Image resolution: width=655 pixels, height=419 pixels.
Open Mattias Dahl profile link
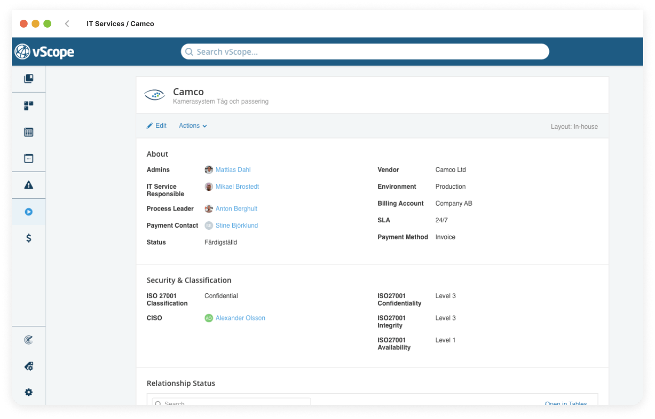[233, 170]
